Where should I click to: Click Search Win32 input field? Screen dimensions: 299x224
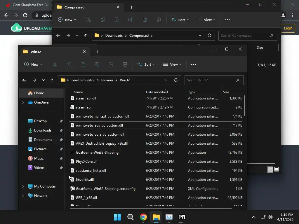pyautogui.click(x=214, y=80)
